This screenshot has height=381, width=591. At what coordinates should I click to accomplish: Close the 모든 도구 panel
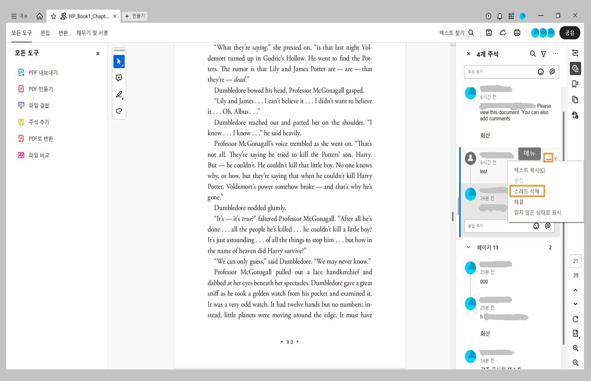click(x=98, y=54)
